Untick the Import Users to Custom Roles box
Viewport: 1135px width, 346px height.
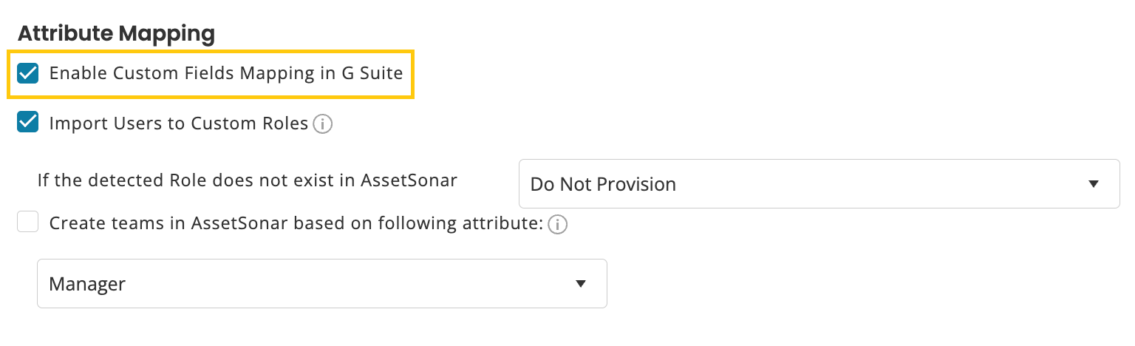pos(28,123)
